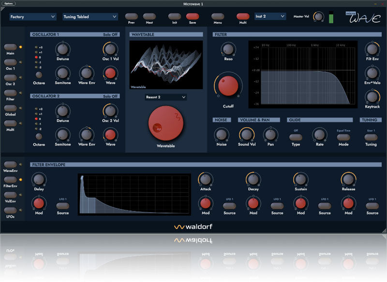Viewport: 387px width, 282px height.
Task: Click Oscillator 1 Detune knob
Action: point(63,49)
